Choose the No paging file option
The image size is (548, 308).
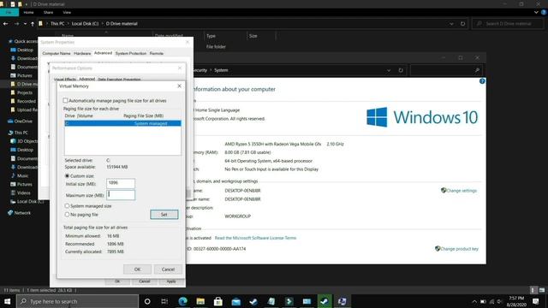pos(67,215)
